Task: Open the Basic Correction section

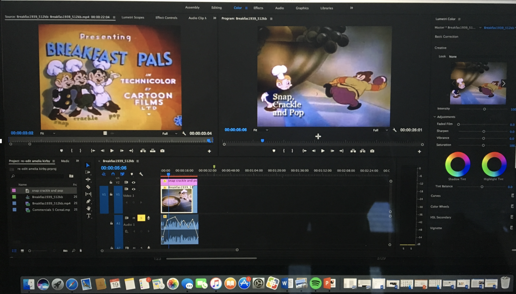Action: point(446,36)
